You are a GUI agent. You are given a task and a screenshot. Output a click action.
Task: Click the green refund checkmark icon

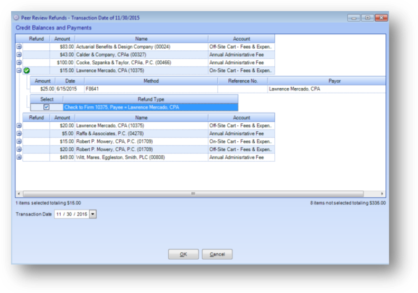(26, 70)
